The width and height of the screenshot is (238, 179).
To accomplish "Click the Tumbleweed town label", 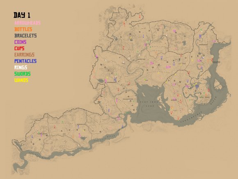I will point(42,134).
